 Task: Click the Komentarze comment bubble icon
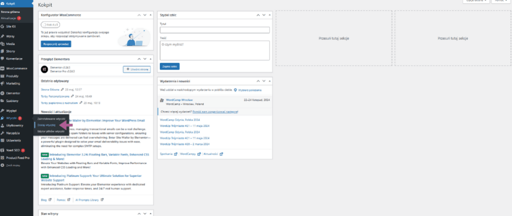click(x=2, y=58)
